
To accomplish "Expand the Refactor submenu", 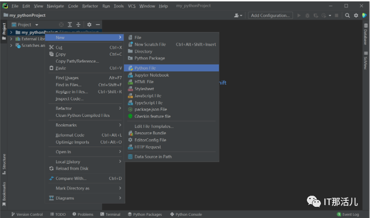I will coord(85,108).
